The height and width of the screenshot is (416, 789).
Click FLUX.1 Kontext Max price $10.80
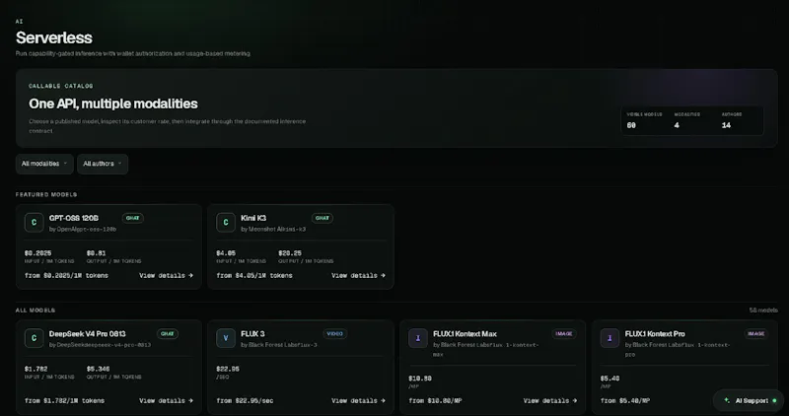(x=420, y=379)
